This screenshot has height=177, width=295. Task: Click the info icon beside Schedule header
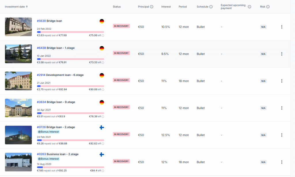click(211, 7)
